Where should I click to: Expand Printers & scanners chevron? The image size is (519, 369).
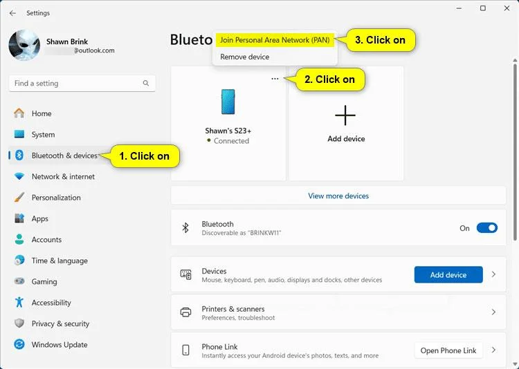point(493,312)
